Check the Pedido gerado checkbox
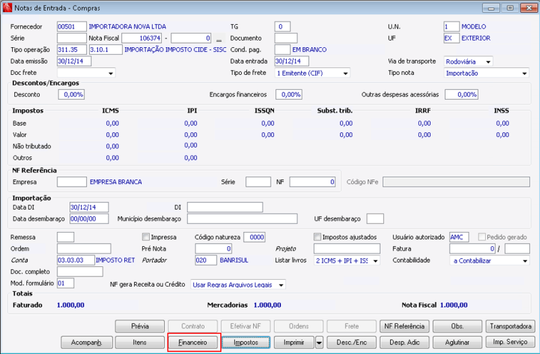The height and width of the screenshot is (354, 540). point(481,237)
